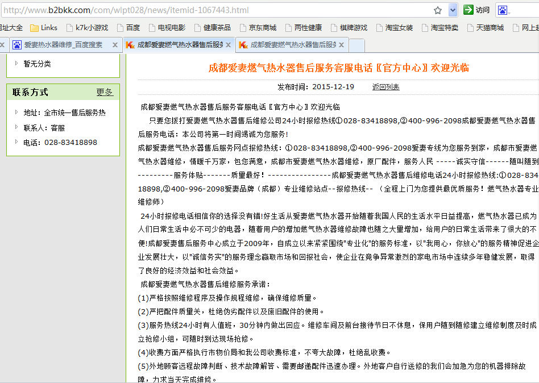539x383 pixels.
Task: Click the orange article title heading
Action: coord(339,68)
